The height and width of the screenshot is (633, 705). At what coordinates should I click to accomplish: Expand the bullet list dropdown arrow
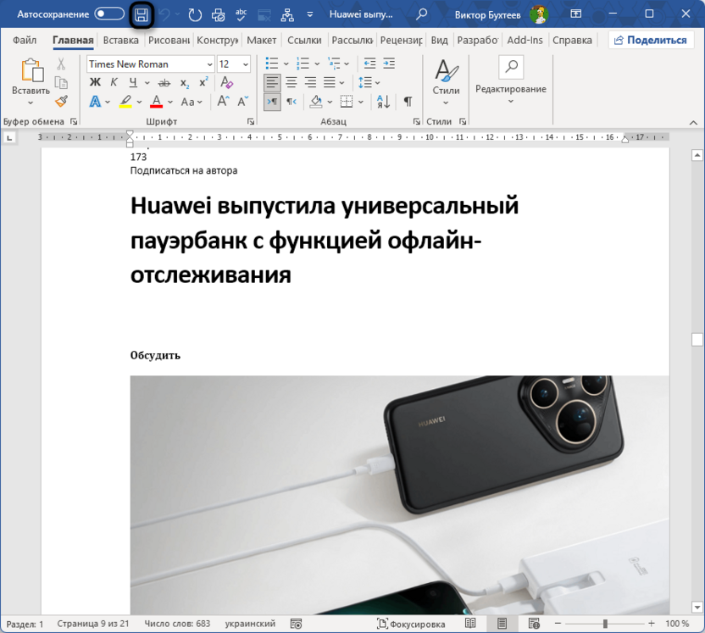pyautogui.click(x=286, y=64)
